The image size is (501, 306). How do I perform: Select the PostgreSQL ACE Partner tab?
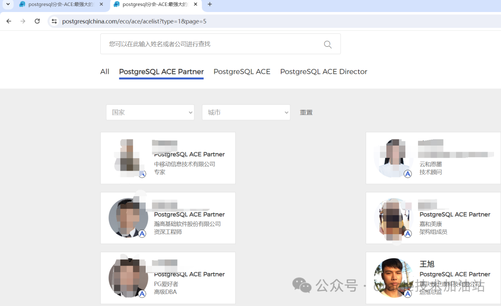(x=161, y=71)
